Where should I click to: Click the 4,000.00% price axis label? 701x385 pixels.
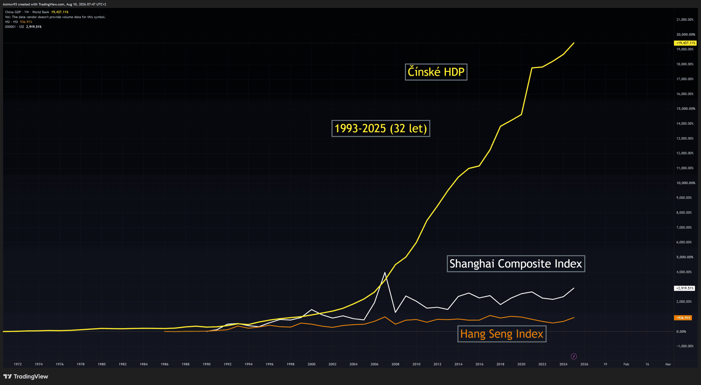(684, 272)
